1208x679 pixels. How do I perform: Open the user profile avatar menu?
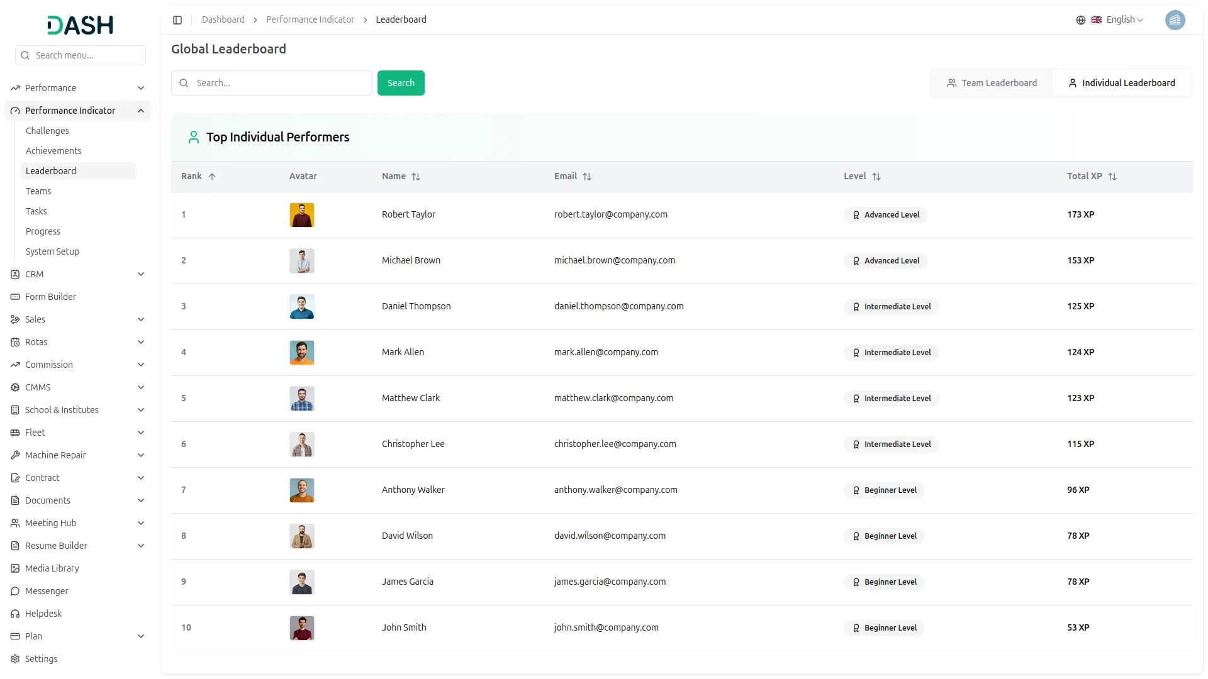(1175, 20)
